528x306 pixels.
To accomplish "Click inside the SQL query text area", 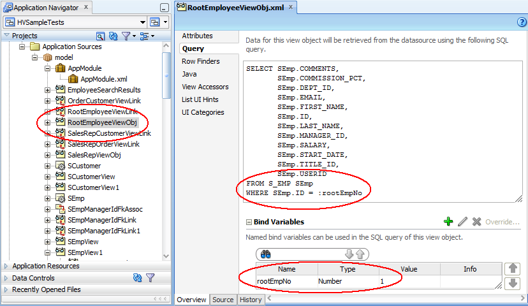I will pos(383,131).
